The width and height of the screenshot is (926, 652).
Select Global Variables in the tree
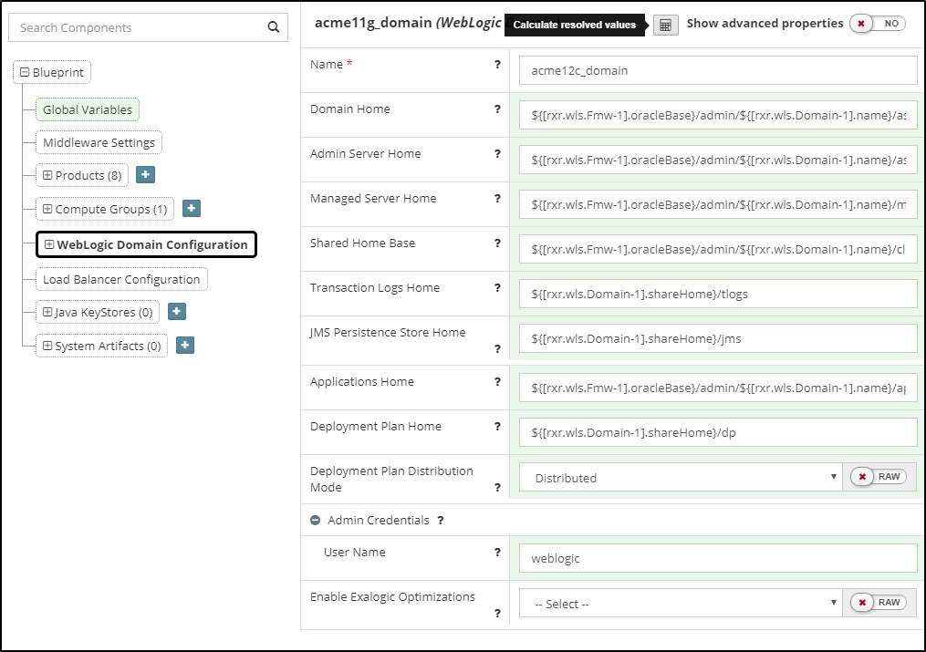pyautogui.click(x=88, y=109)
